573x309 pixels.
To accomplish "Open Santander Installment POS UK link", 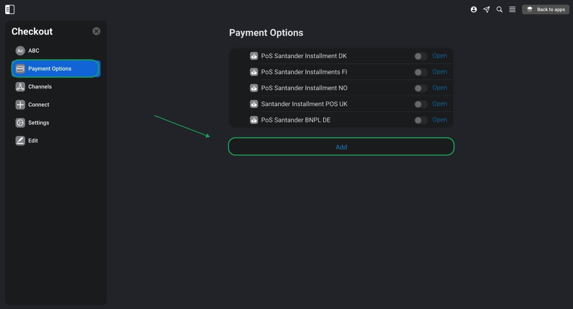I will [439, 104].
